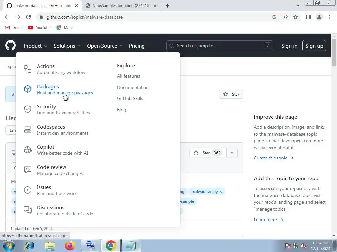Star the repository with 362 stars
Screen dimensions: 337x252
(208, 153)
